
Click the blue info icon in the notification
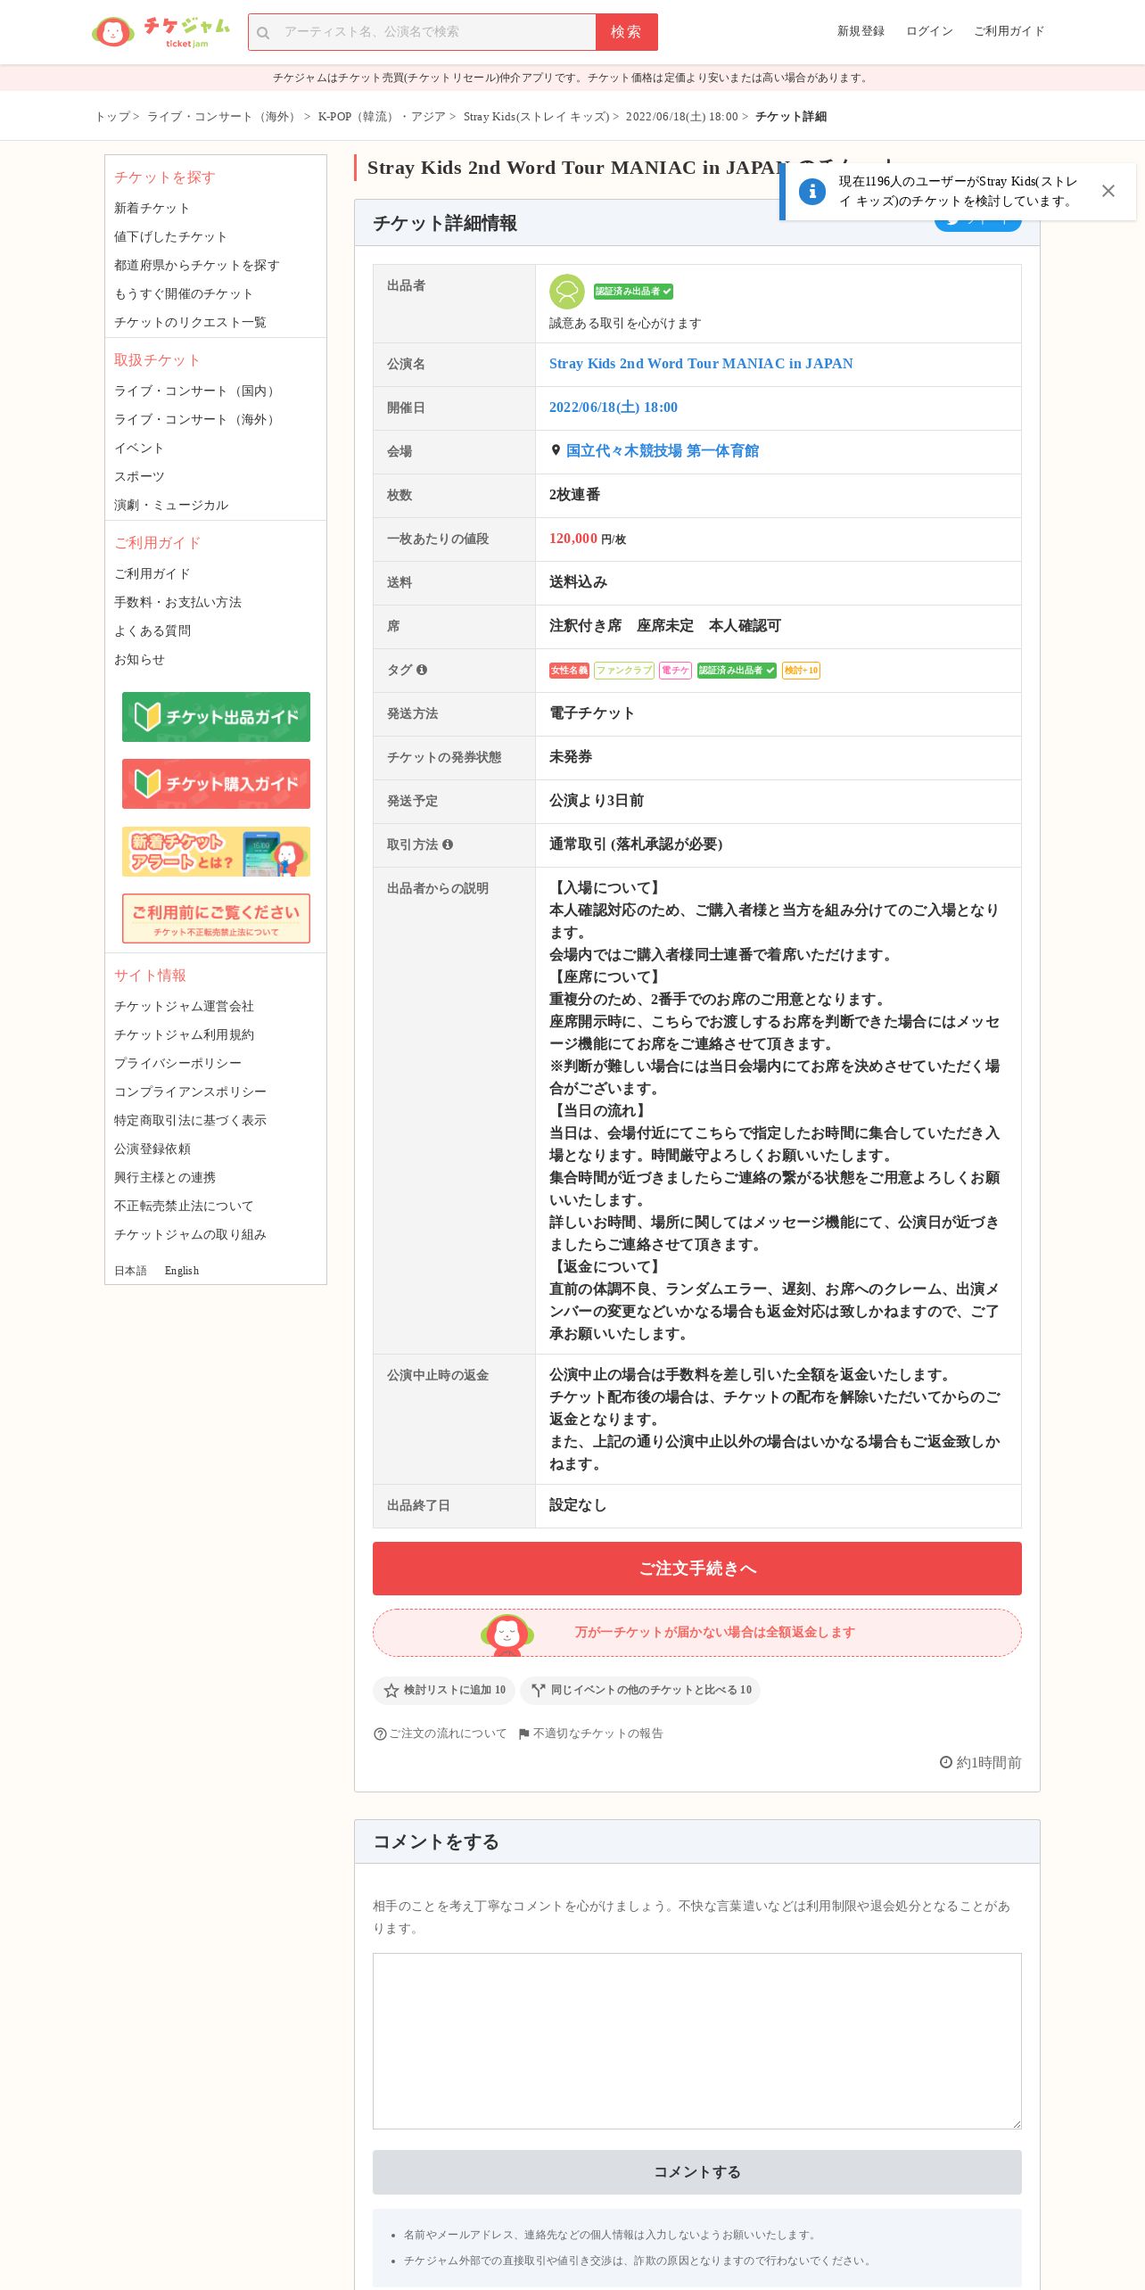[x=811, y=191]
